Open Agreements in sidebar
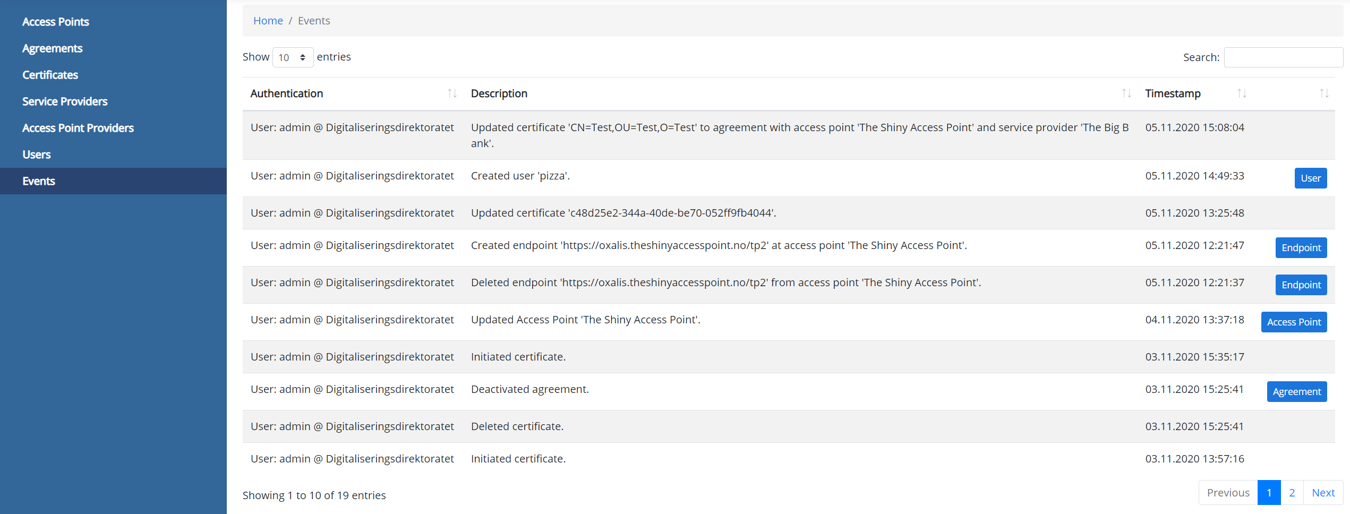 (x=53, y=48)
